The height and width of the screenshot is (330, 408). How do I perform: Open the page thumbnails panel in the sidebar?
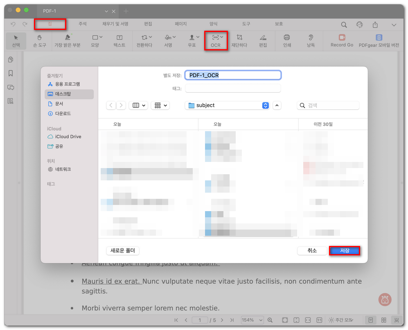11,59
